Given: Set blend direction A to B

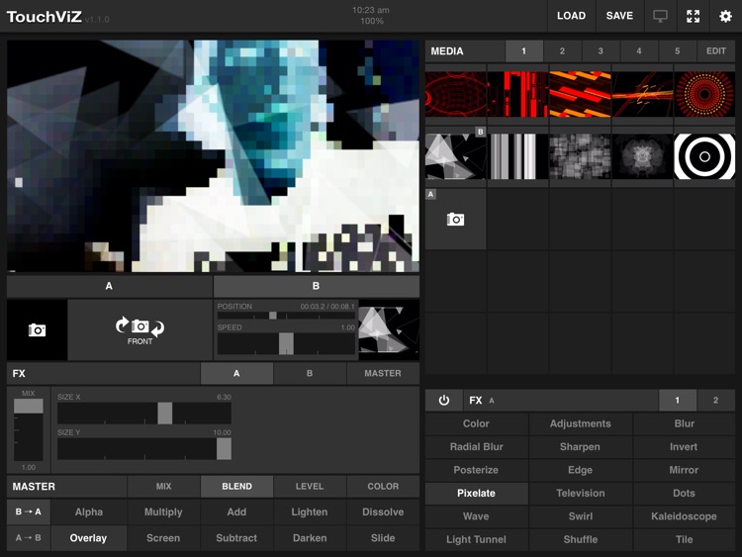Looking at the screenshot, I should pyautogui.click(x=29, y=538).
